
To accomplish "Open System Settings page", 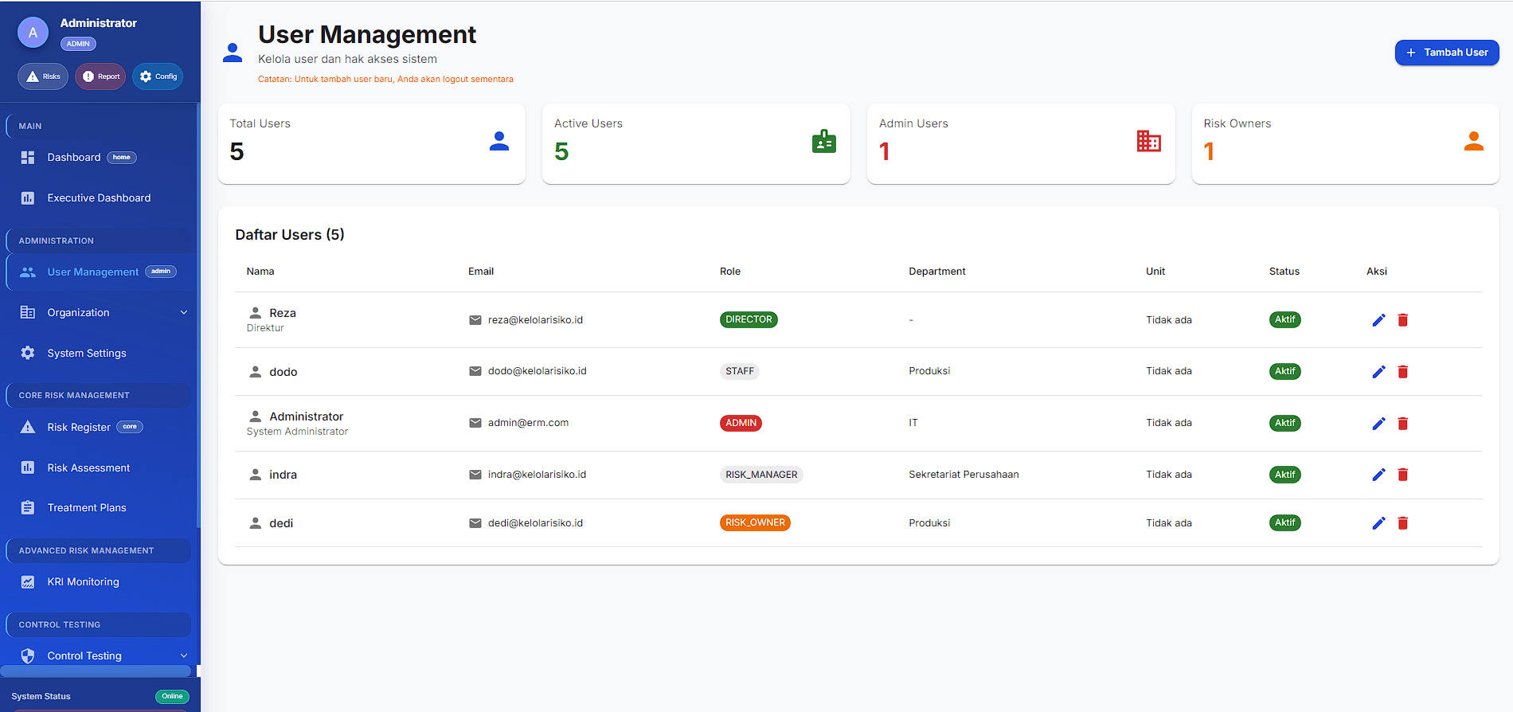I will 86,354.
